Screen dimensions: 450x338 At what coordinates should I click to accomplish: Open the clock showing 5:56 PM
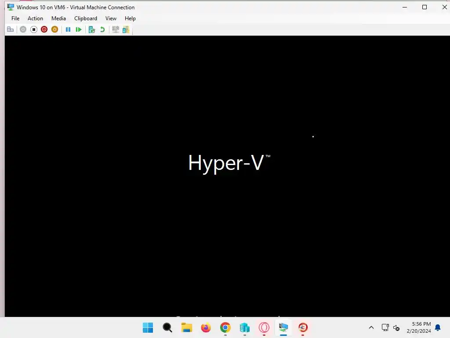pyautogui.click(x=419, y=327)
